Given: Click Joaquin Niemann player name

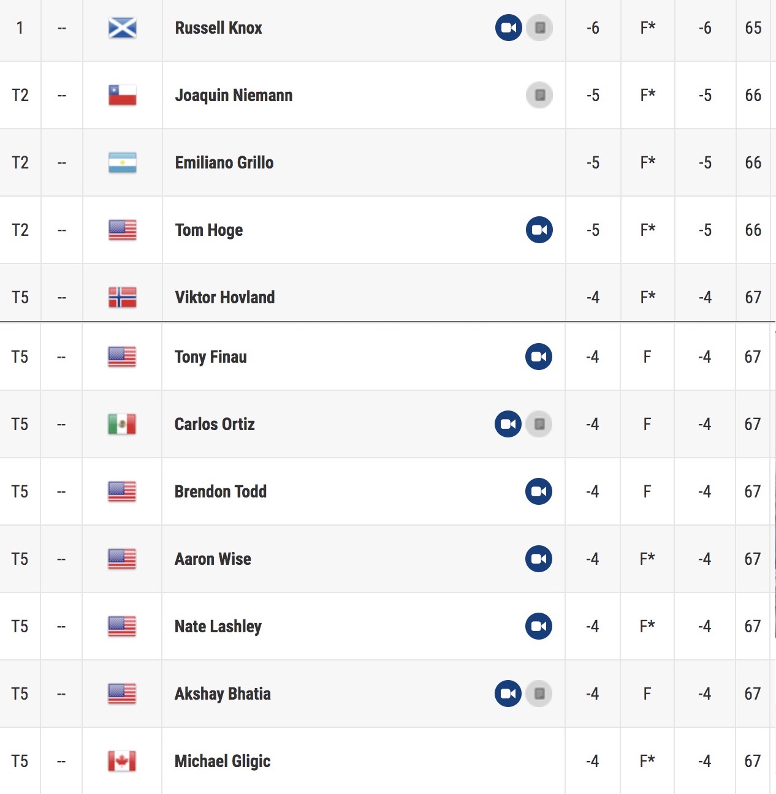Looking at the screenshot, I should pyautogui.click(x=234, y=96).
